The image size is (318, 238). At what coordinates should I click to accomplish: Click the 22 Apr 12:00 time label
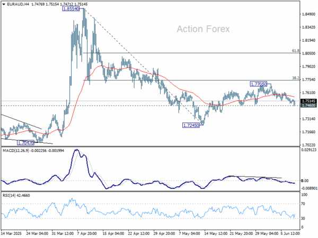click(139, 234)
